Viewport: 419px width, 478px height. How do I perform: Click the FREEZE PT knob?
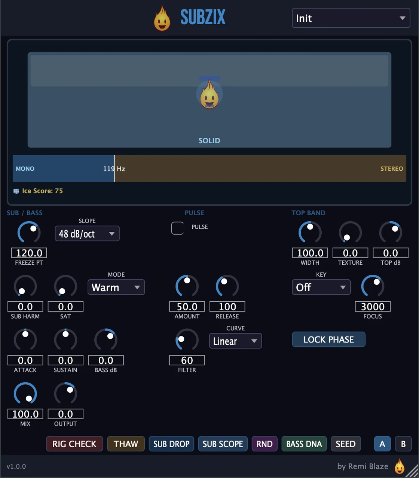point(29,232)
